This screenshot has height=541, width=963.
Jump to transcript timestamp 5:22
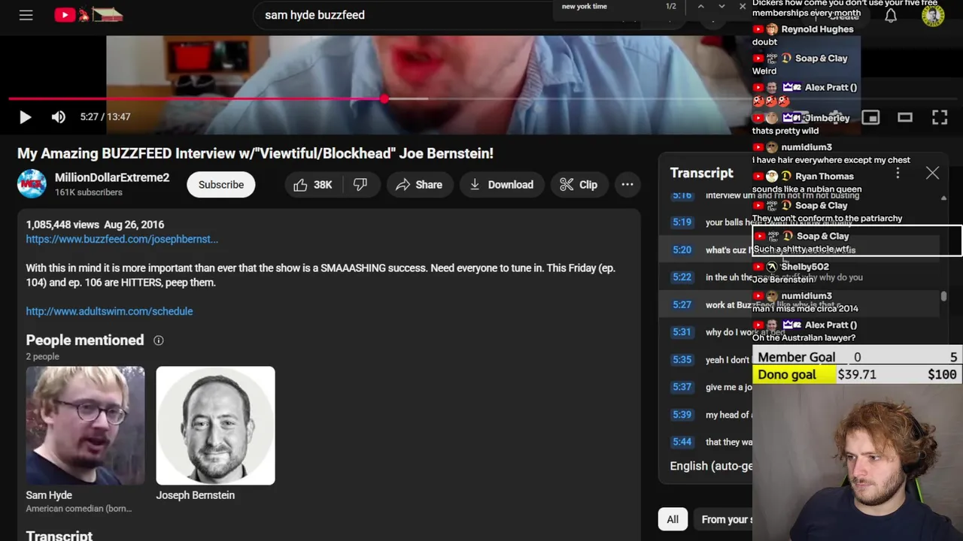point(682,277)
